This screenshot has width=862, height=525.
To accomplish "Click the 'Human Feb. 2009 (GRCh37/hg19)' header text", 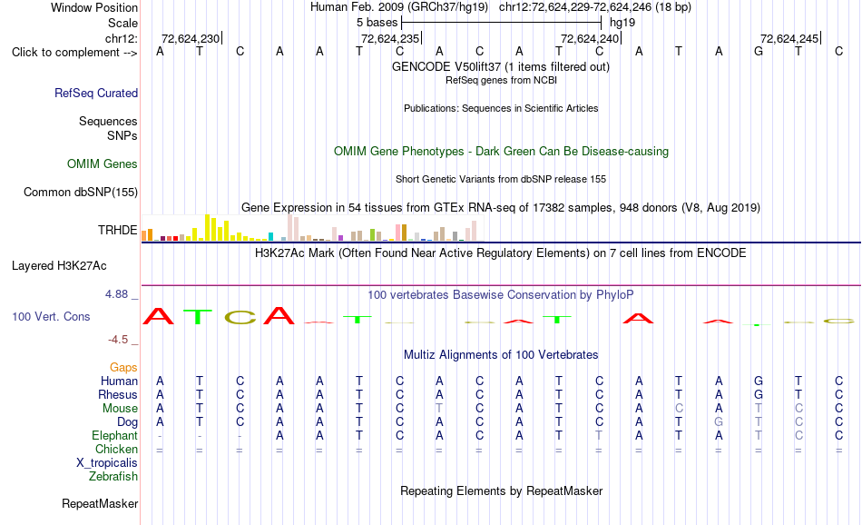I will [x=399, y=7].
